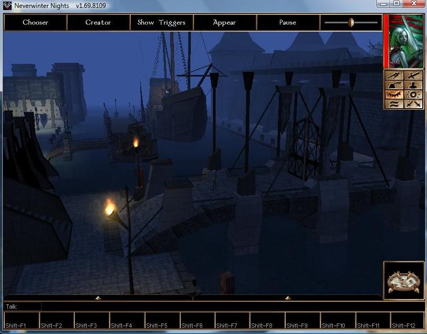Toggle the crossed swords icon
The image size is (427, 334).
pos(414,104)
